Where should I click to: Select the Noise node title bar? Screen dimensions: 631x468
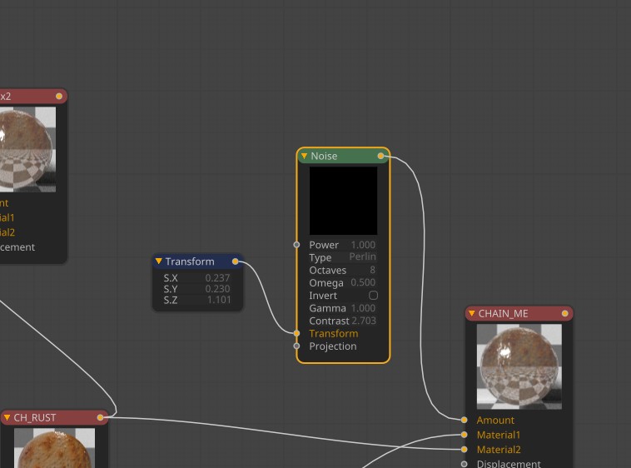pos(343,156)
